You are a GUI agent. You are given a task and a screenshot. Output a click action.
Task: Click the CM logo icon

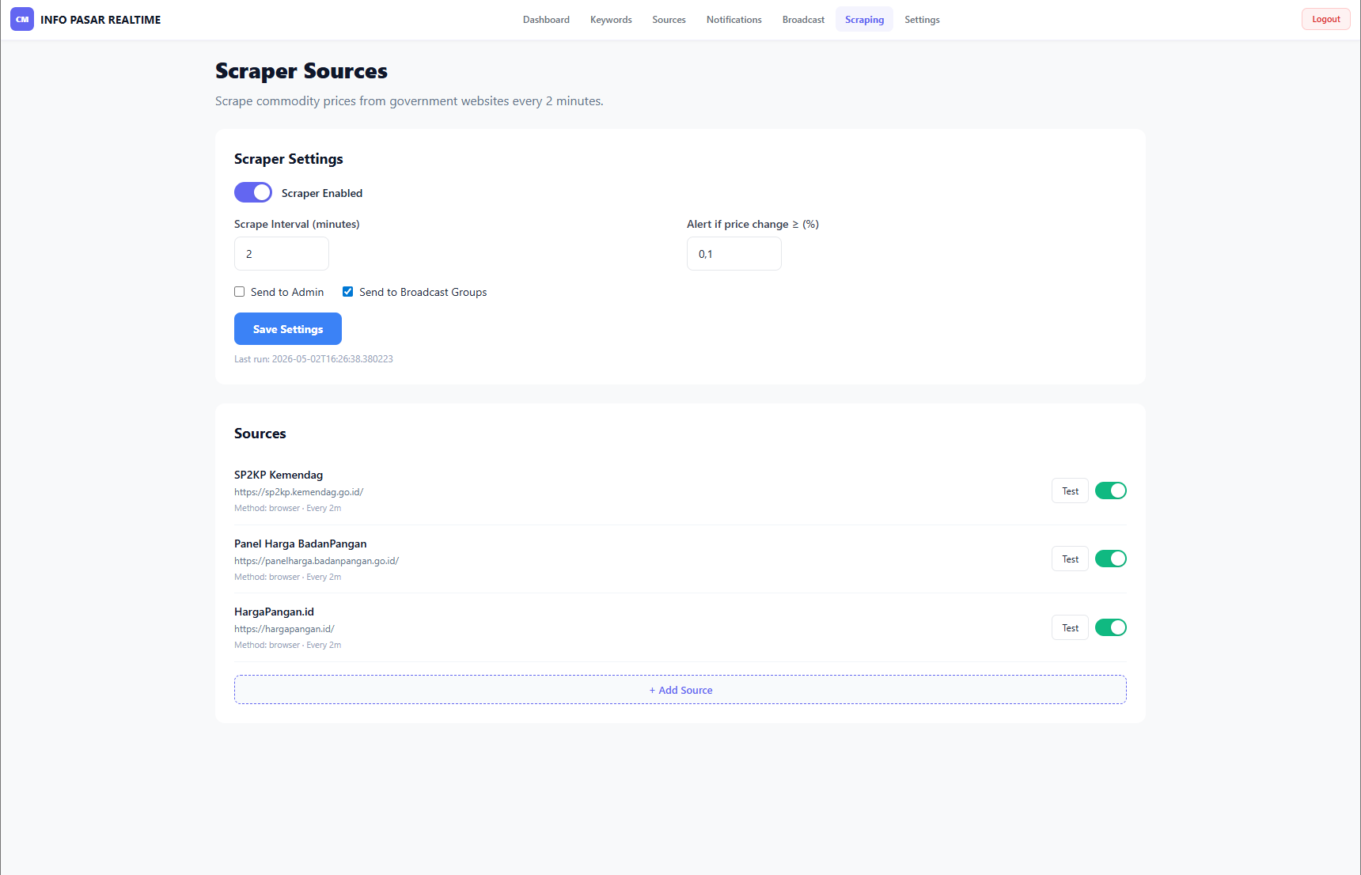[x=22, y=19]
